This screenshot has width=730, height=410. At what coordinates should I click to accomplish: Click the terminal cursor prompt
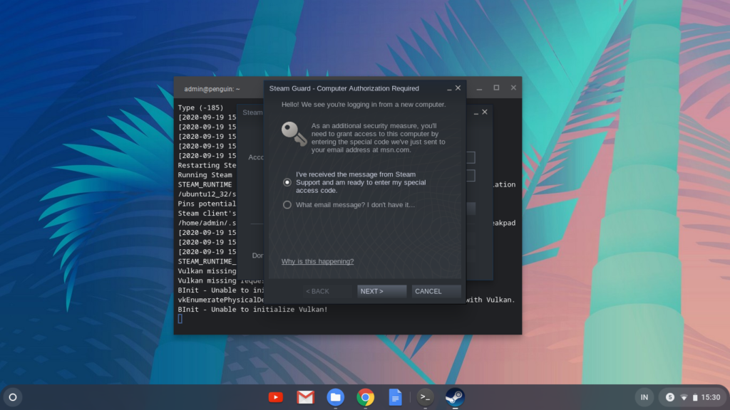click(180, 319)
